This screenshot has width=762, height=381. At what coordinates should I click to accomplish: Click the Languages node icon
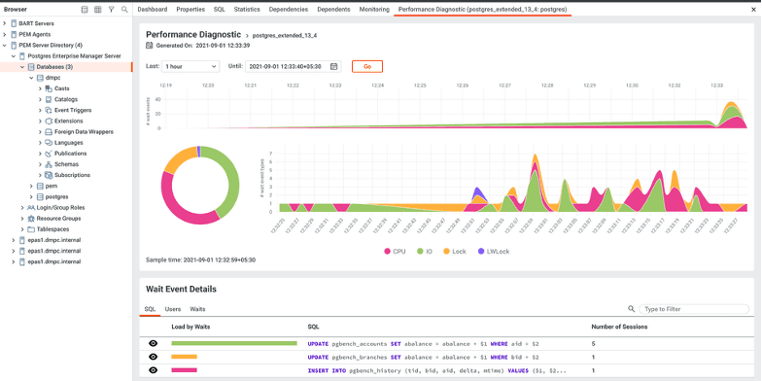pyautogui.click(x=49, y=142)
